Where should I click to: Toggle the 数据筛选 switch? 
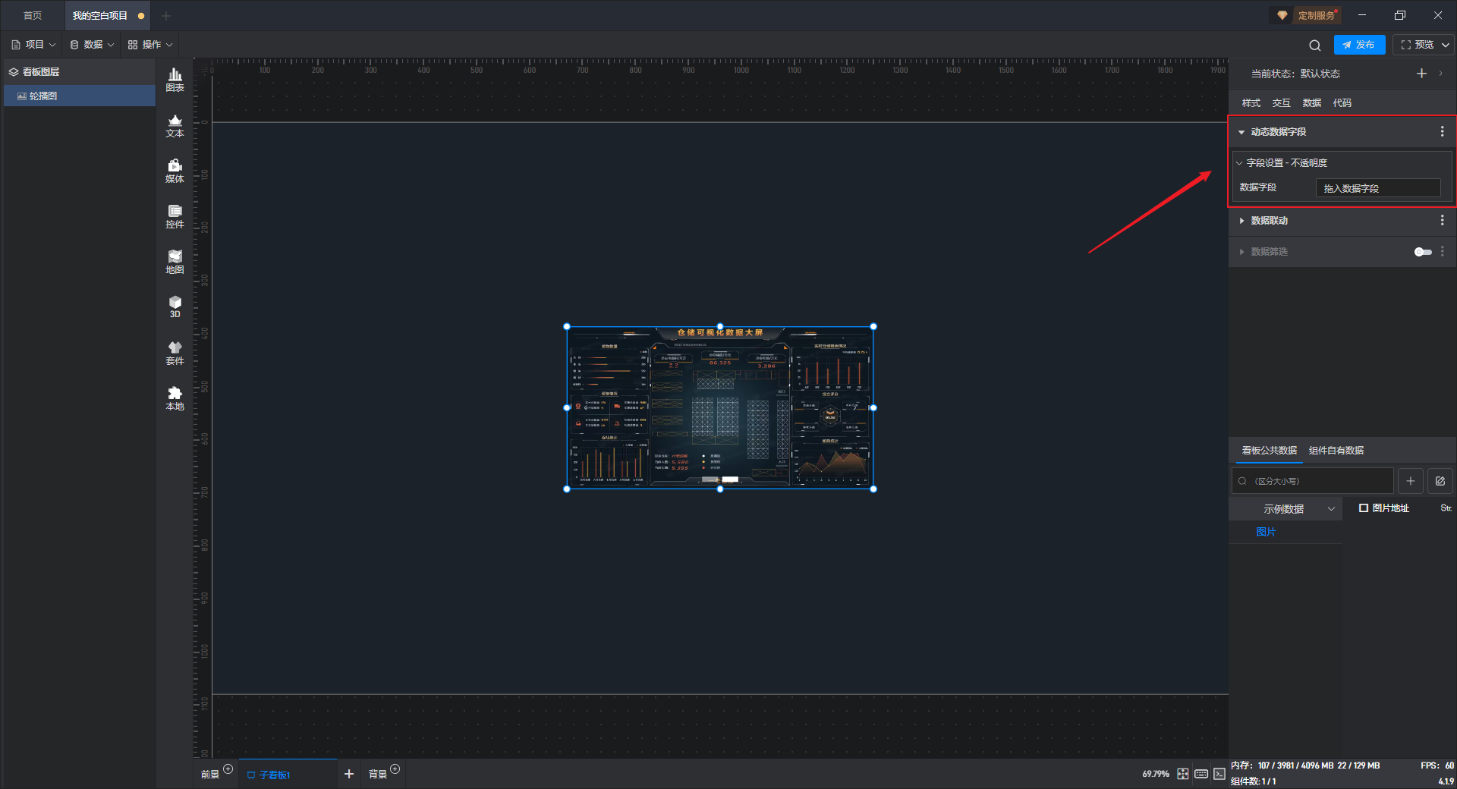(1423, 252)
